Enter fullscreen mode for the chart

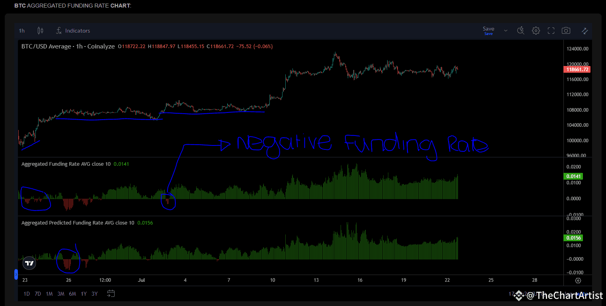pos(551,31)
